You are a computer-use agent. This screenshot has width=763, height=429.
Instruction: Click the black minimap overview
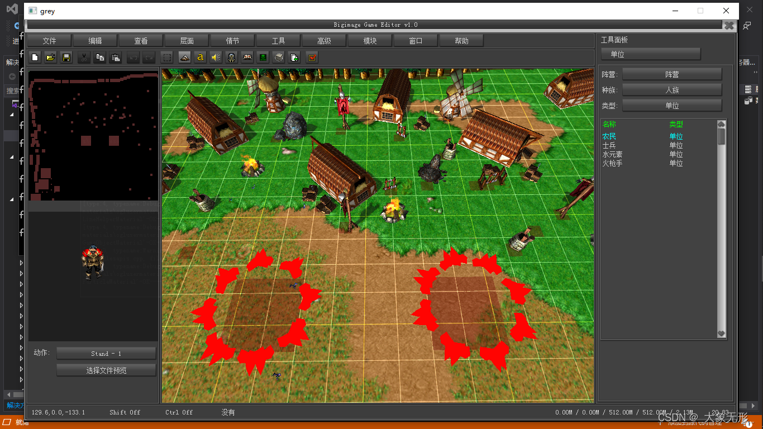pos(93,135)
